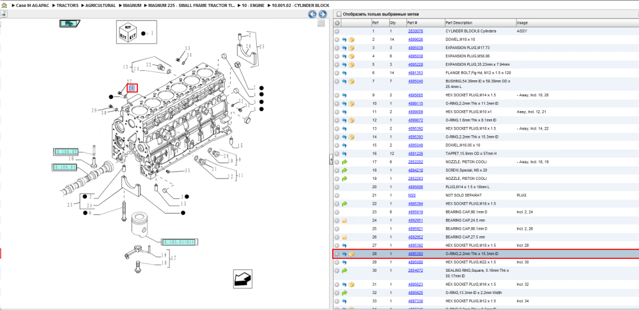Click the yellow note icon for Ref 24
Viewport: 639px width, 310px height.
click(x=344, y=221)
